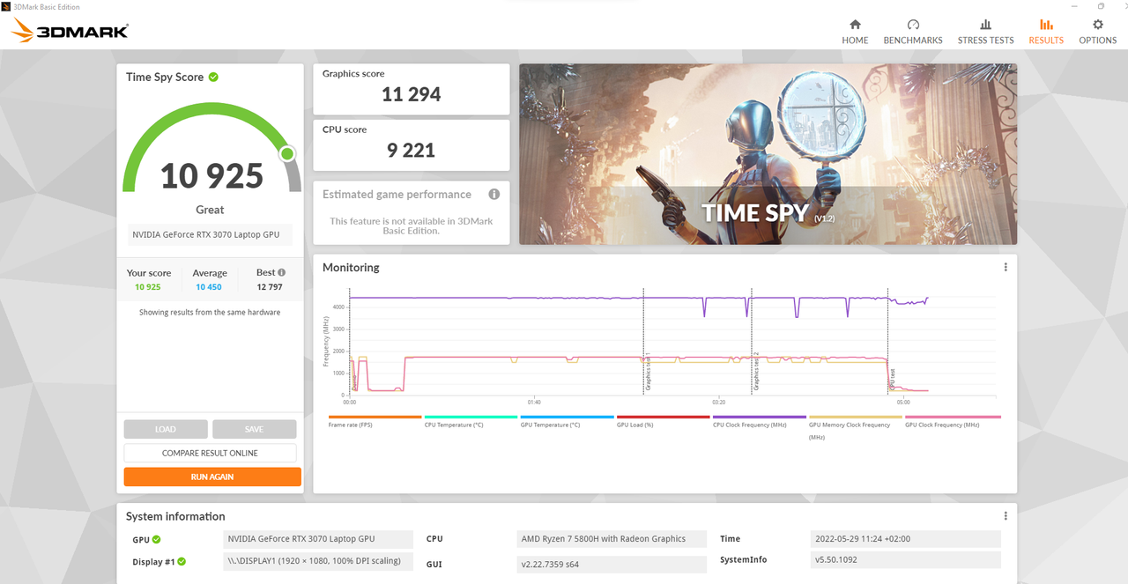This screenshot has height=584, width=1128.
Task: Click the green checkmark next to Display #1
Action: click(x=182, y=561)
